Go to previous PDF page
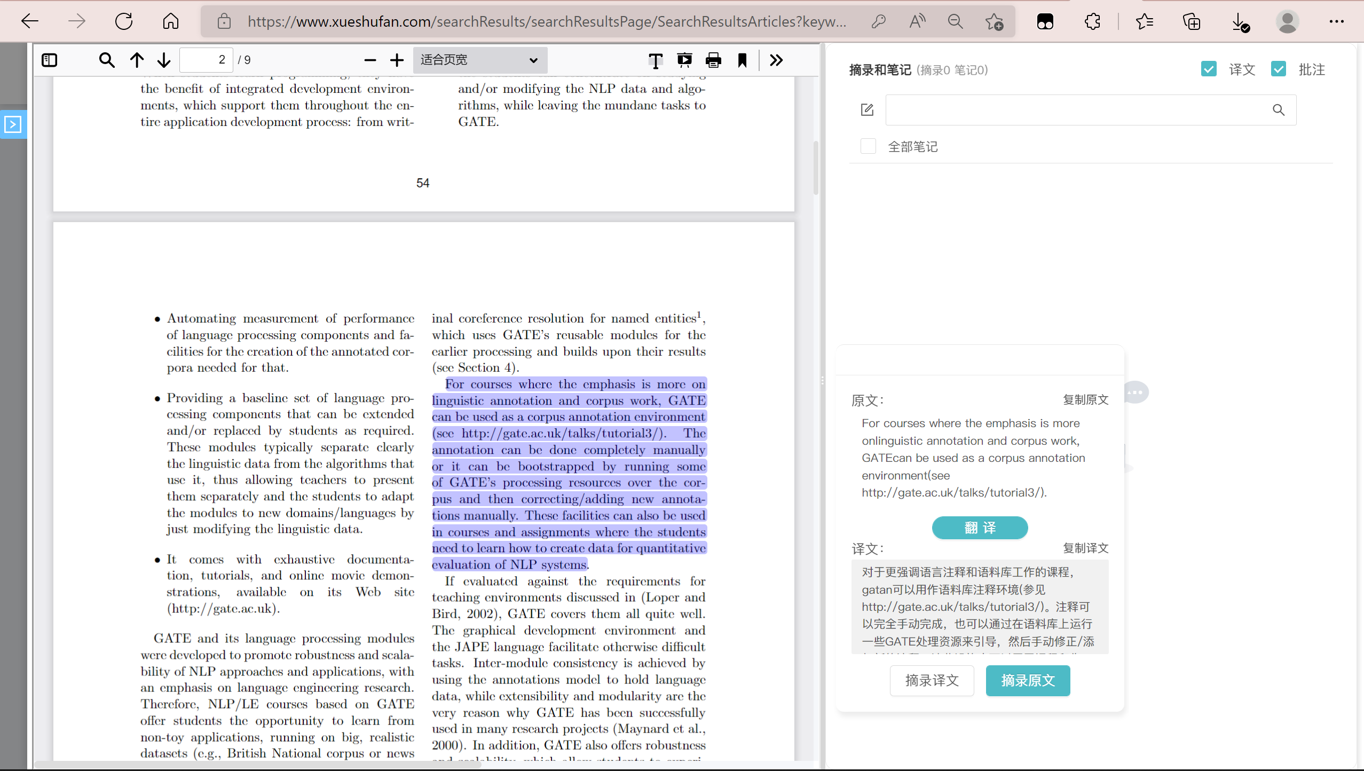This screenshot has height=771, width=1364. (137, 60)
